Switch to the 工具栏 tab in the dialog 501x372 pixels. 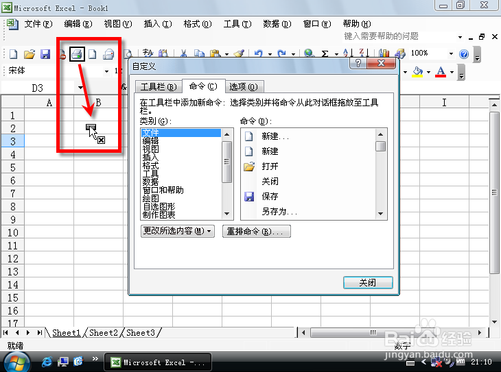(159, 87)
